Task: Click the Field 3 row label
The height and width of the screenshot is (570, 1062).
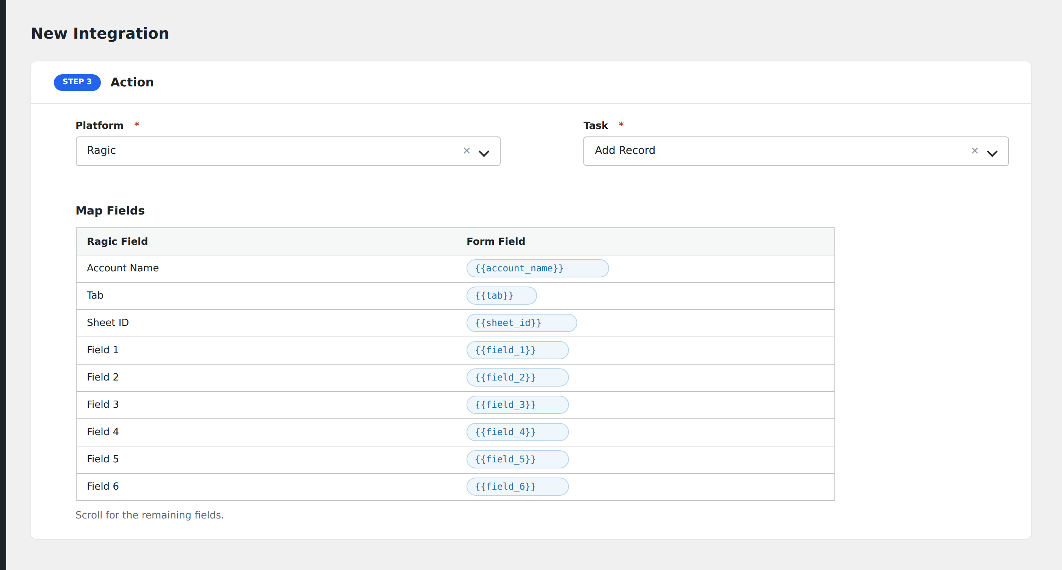Action: (103, 404)
